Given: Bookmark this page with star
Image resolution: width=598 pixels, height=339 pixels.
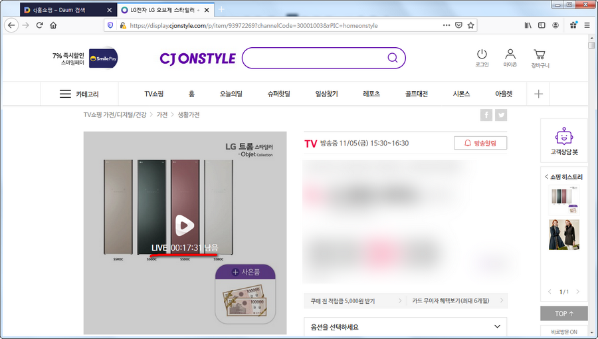Looking at the screenshot, I should (471, 25).
